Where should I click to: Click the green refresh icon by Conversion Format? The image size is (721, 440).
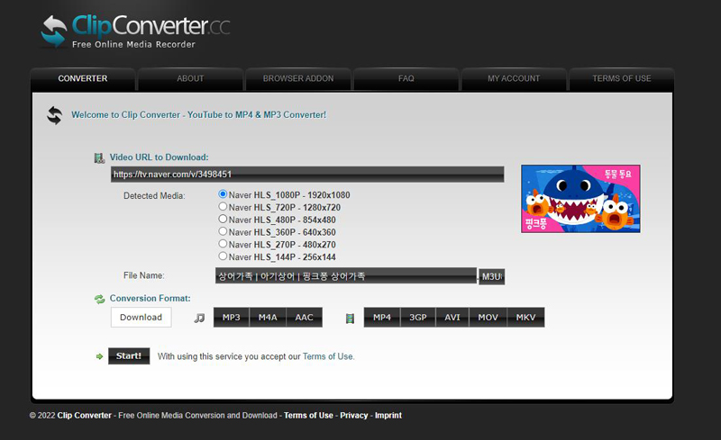[x=99, y=299]
